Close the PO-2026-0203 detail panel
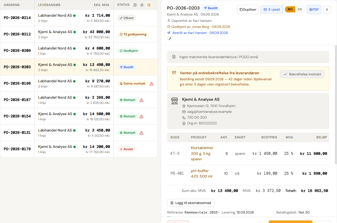The image size is (337, 223). 327,10
